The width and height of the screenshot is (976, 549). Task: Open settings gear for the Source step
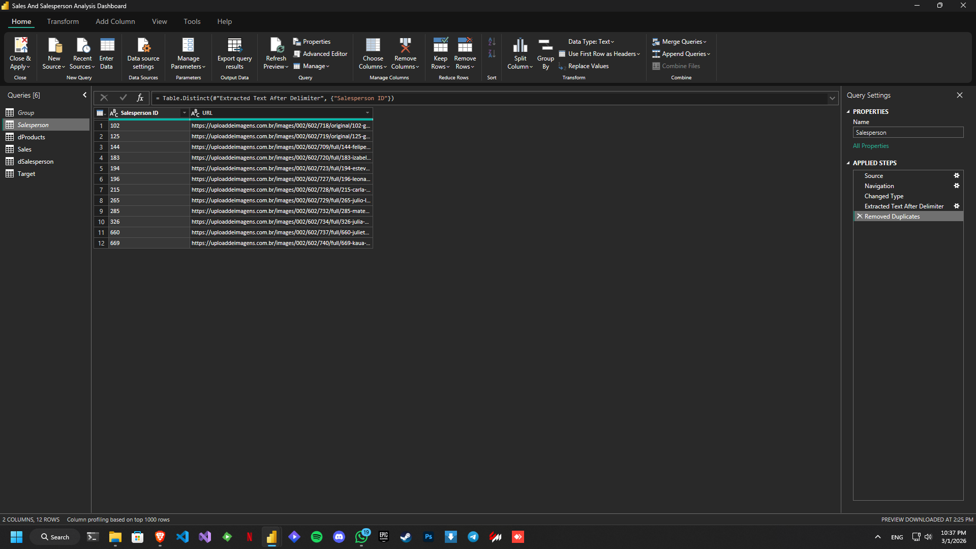(957, 176)
